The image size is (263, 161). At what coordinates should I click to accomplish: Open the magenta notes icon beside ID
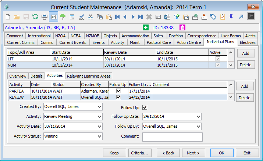point(182,27)
